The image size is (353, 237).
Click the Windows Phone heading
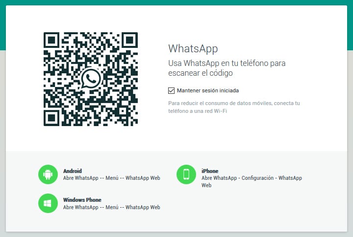[82, 200]
